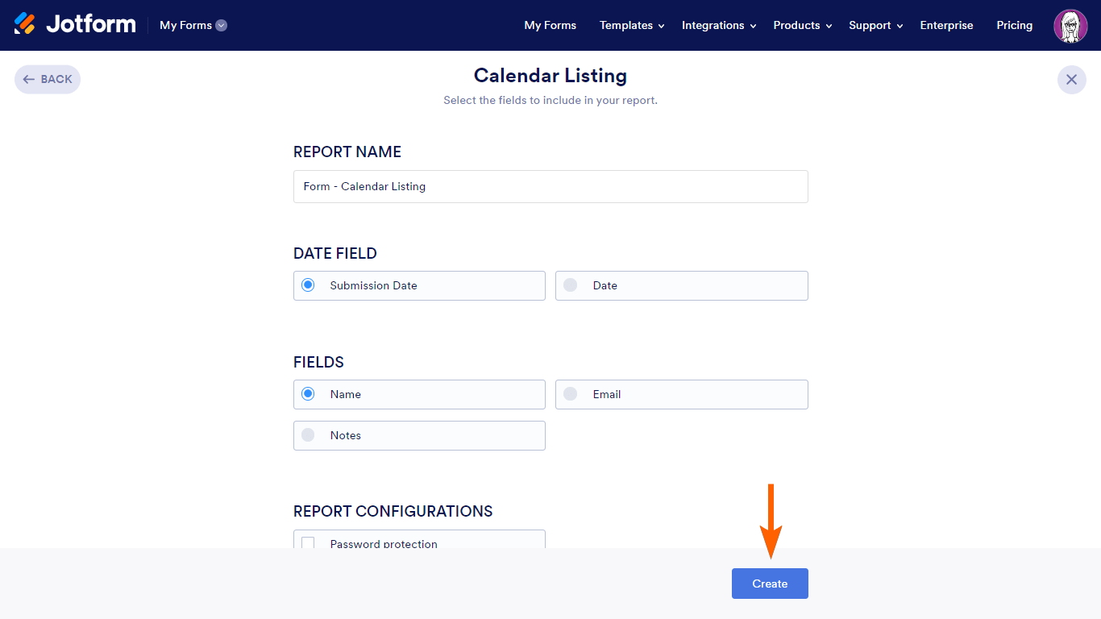The image size is (1101, 619).
Task: Open the user avatar profile menu
Action: pos(1070,26)
